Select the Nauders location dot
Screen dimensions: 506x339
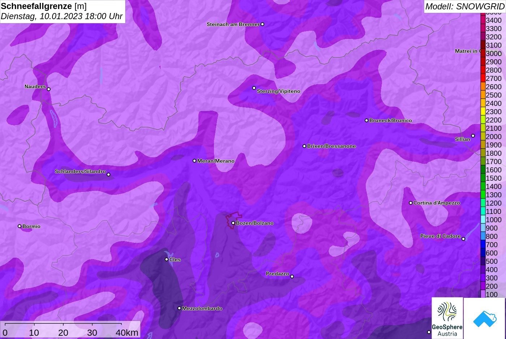point(49,89)
